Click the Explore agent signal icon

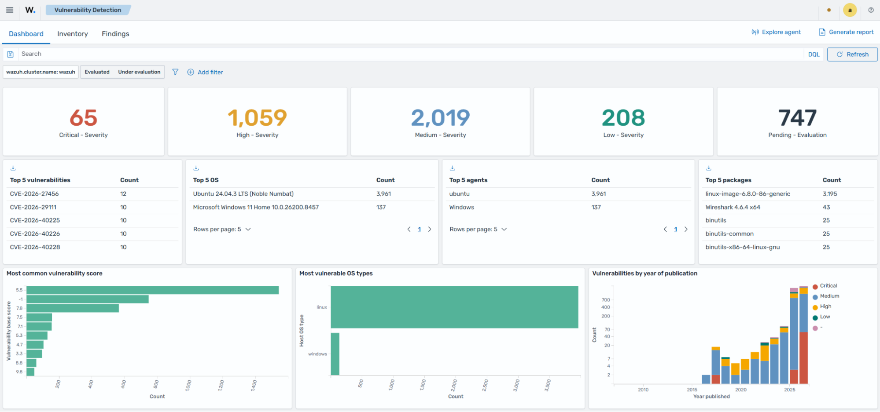(x=755, y=32)
